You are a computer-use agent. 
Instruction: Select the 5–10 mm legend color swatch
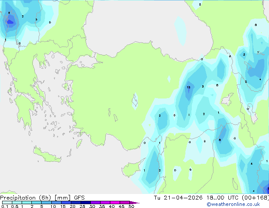coord(46,202)
